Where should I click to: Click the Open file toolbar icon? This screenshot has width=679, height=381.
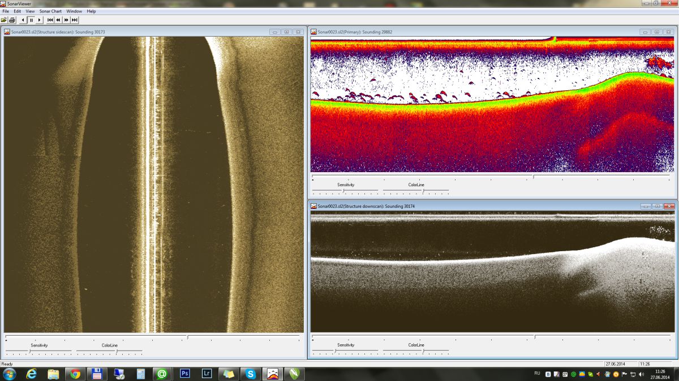pyautogui.click(x=4, y=20)
